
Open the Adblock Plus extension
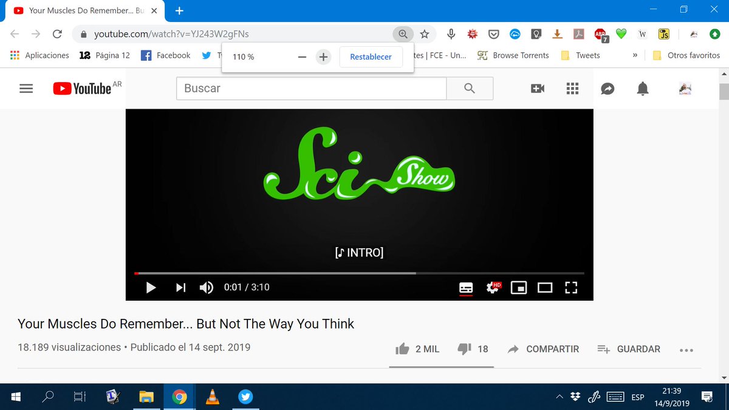(x=600, y=35)
